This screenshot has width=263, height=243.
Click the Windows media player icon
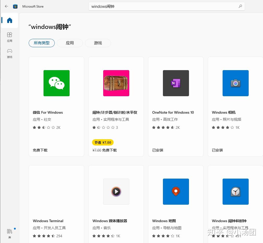116,191
